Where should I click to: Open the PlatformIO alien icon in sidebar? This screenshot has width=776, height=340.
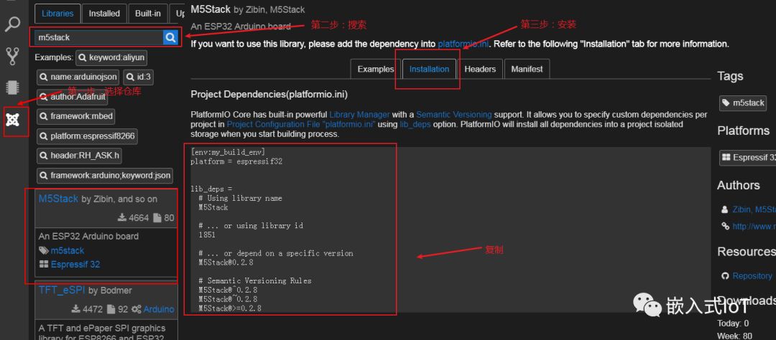[x=12, y=120]
